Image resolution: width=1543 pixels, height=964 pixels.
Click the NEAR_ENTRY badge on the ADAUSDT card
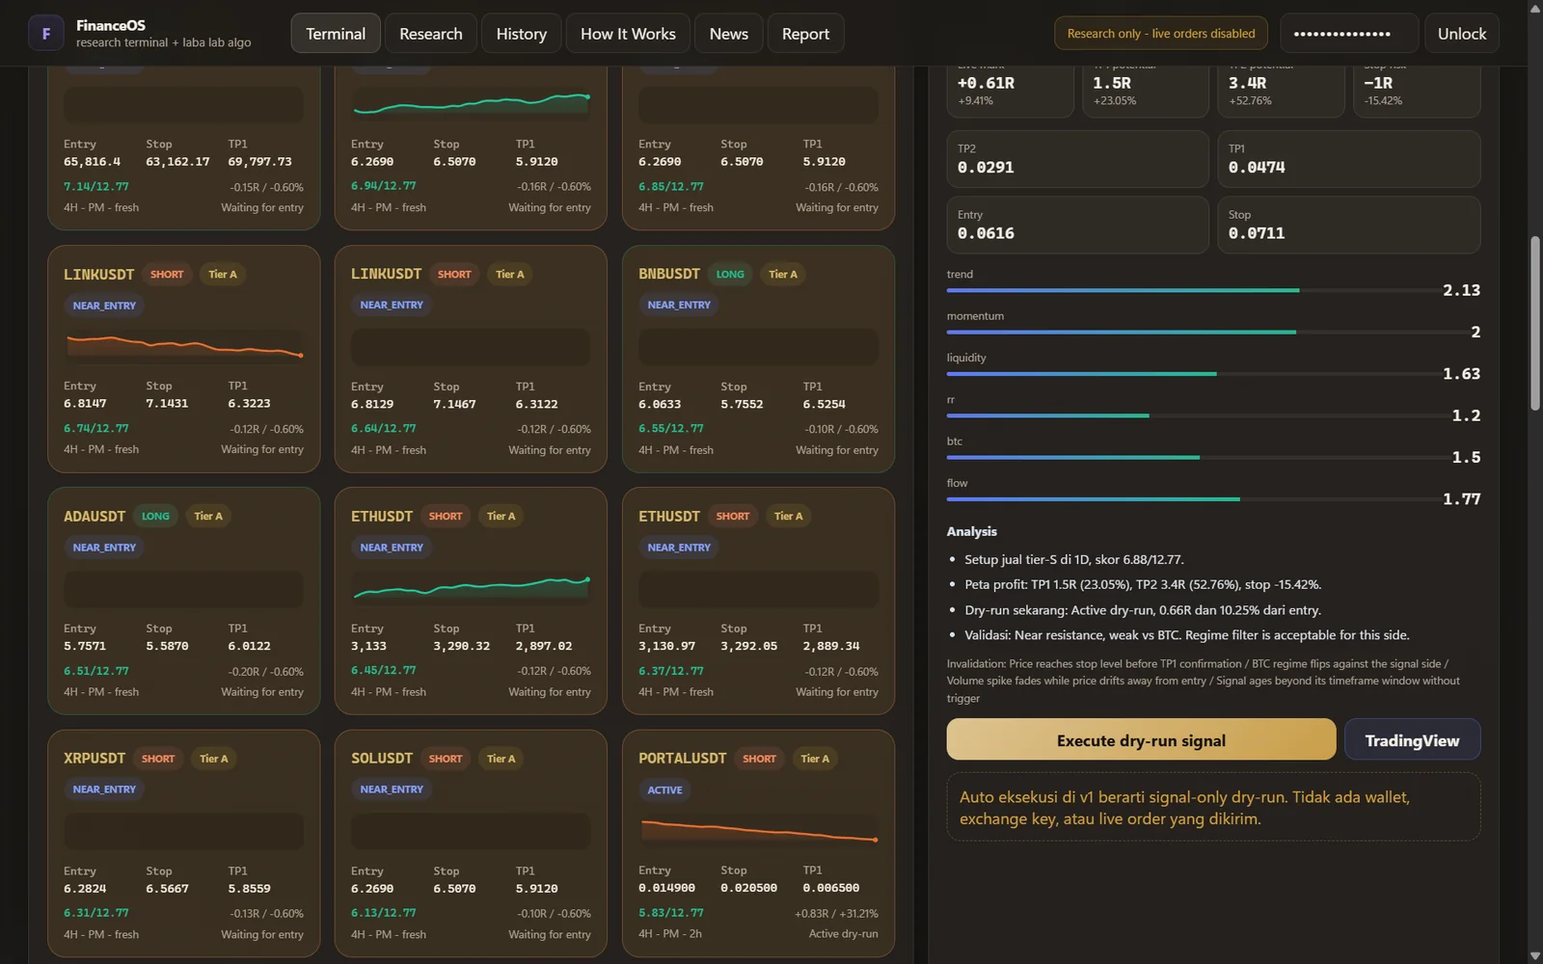(x=104, y=548)
